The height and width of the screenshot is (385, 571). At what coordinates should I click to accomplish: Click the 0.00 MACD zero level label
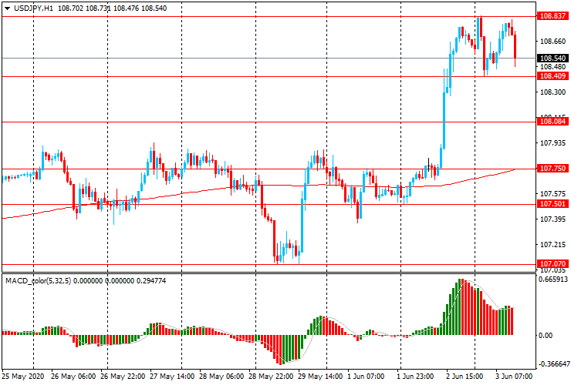[x=545, y=335]
